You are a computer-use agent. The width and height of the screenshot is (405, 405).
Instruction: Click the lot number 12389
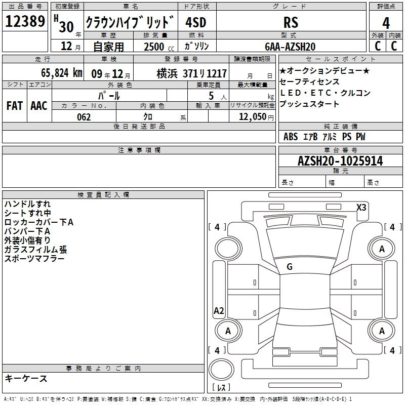pos(25,21)
